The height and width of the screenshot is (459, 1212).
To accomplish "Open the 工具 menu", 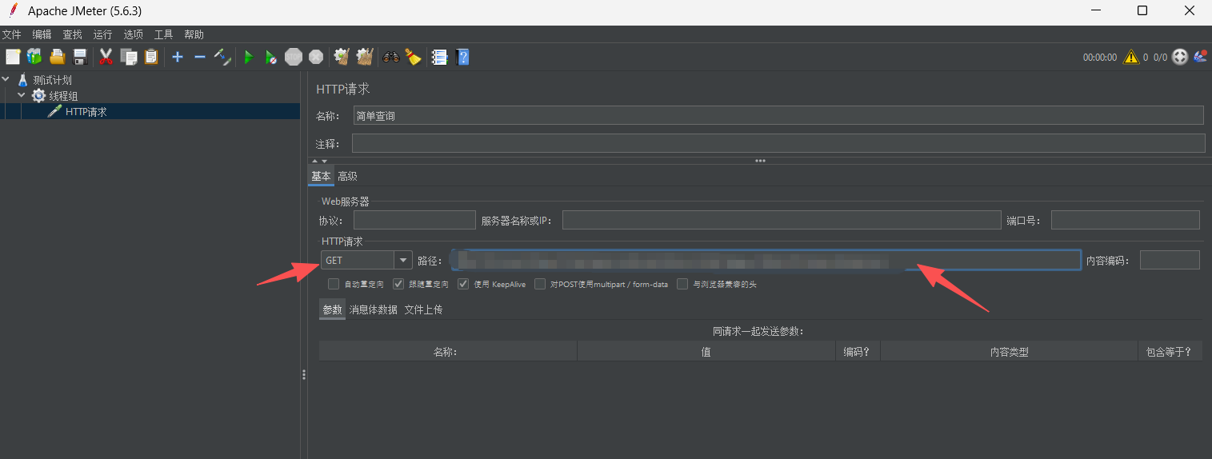I will click(x=163, y=34).
